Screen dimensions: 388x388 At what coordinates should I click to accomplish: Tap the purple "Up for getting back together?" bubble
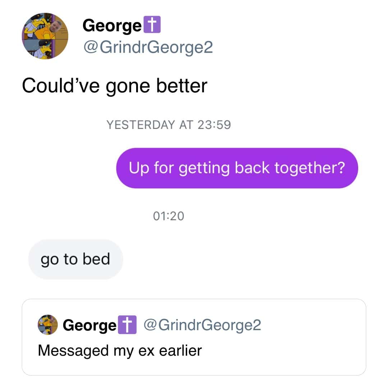tap(237, 168)
